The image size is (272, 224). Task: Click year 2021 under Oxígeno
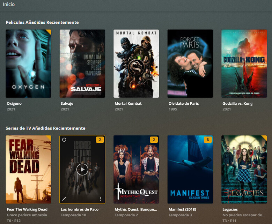pyautogui.click(x=11, y=109)
